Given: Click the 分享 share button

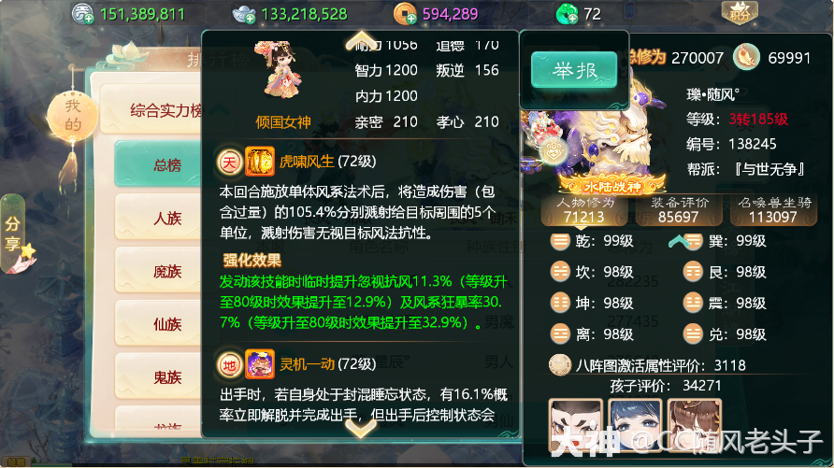Looking at the screenshot, I should click(14, 234).
